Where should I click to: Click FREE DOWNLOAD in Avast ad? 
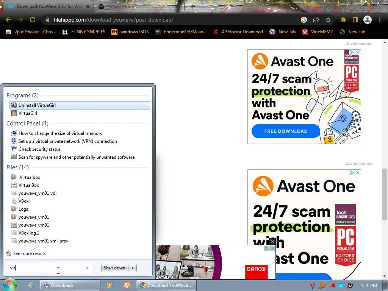coord(286,131)
